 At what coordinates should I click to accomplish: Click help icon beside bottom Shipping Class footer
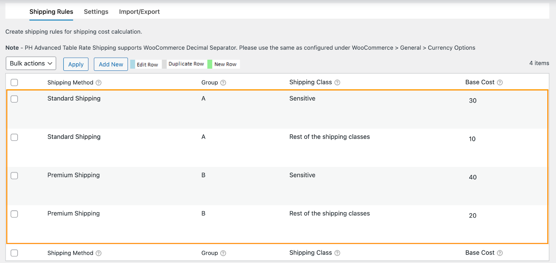(x=337, y=253)
